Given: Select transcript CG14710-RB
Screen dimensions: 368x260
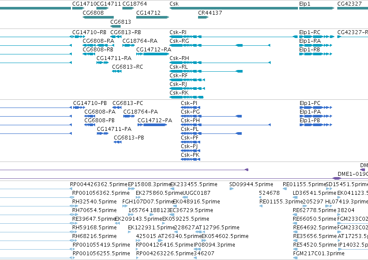Looking at the screenshot, I should 89,32.
